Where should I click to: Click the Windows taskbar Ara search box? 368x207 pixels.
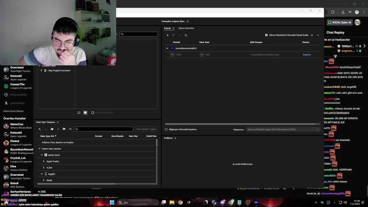[138, 202]
